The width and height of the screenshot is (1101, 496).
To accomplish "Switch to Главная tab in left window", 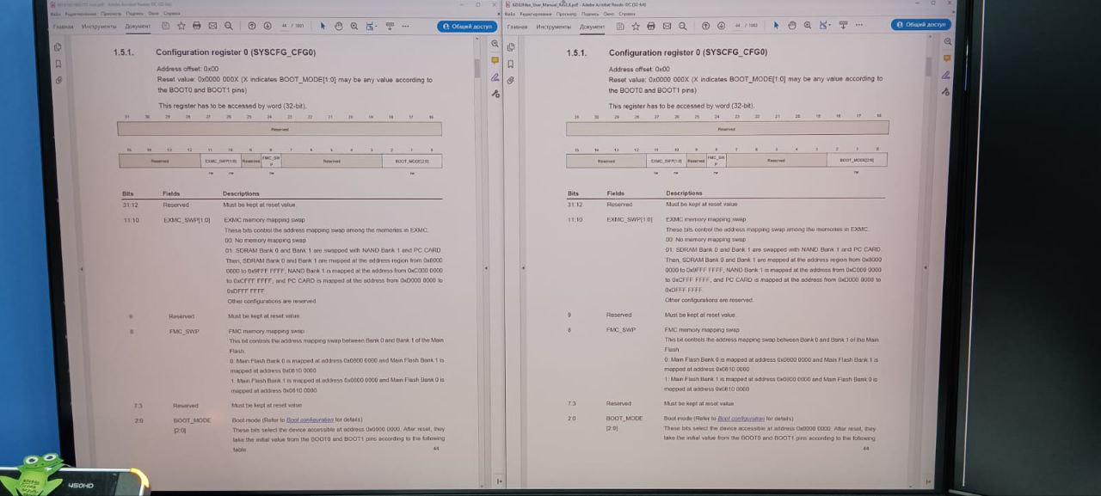I will (x=63, y=27).
